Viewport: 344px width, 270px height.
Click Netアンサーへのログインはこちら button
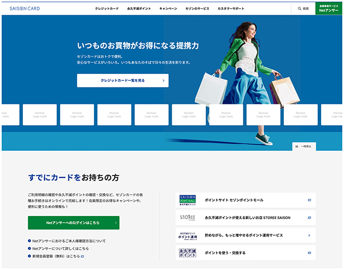point(74,222)
